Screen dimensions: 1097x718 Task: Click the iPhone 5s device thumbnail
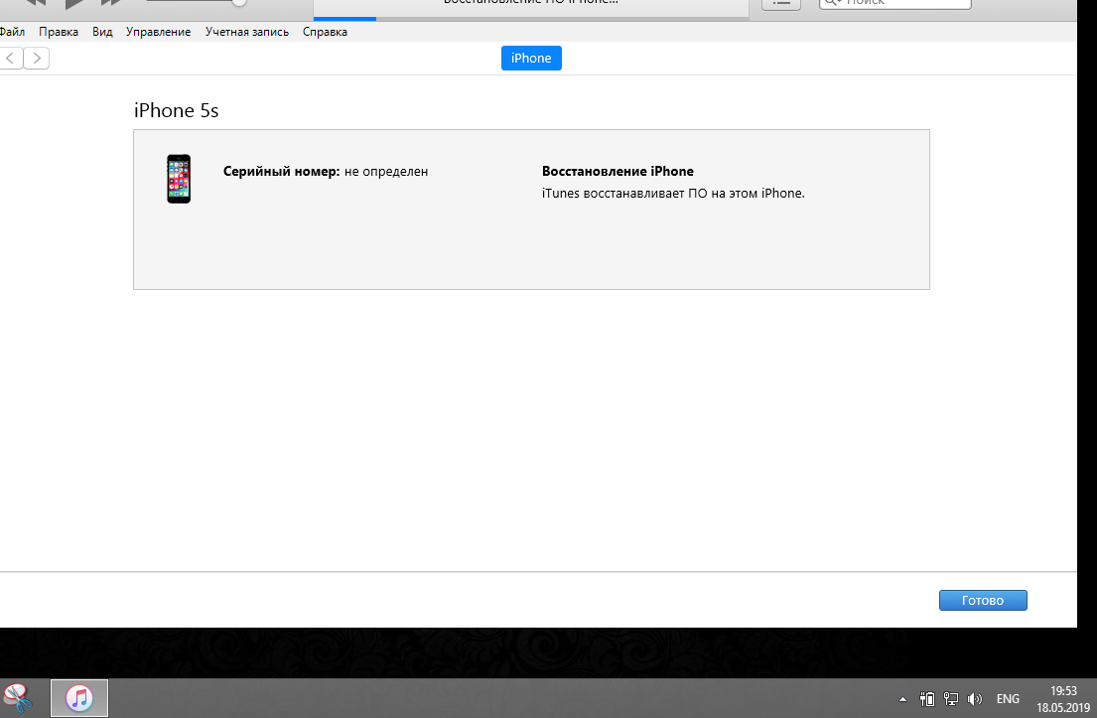point(179,179)
